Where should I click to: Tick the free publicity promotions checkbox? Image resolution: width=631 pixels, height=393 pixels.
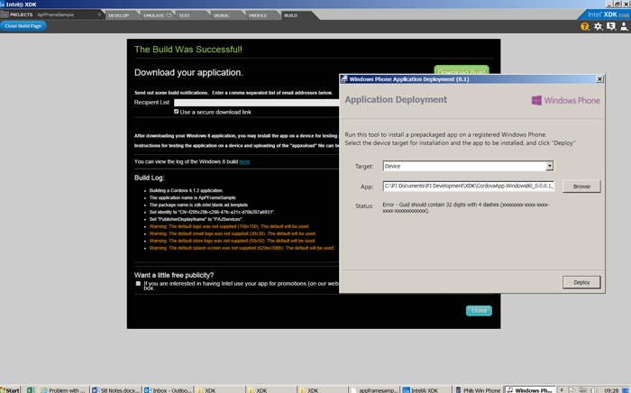click(138, 283)
